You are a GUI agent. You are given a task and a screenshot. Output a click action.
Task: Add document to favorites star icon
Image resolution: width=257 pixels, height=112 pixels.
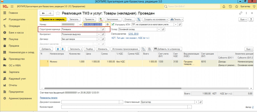(58, 13)
